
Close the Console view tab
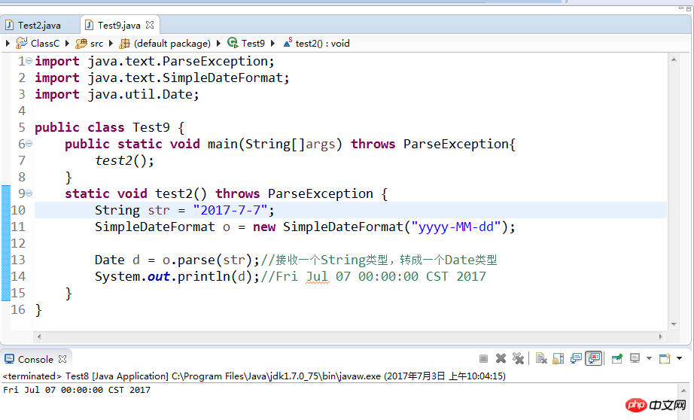pyautogui.click(x=62, y=359)
